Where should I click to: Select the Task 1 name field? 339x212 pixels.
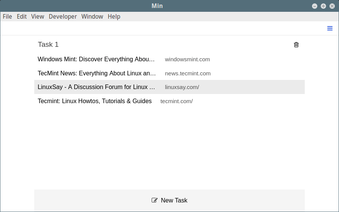click(48, 45)
